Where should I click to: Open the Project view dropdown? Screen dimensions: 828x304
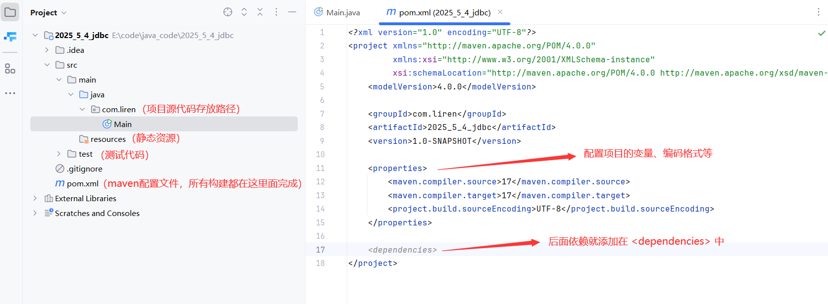pos(49,12)
